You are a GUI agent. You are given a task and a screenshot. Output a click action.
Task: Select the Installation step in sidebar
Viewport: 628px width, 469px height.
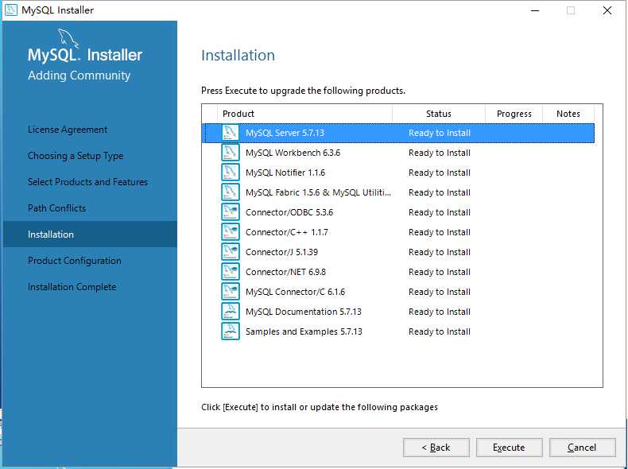point(90,234)
